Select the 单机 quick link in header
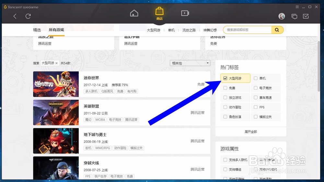 click(x=171, y=30)
